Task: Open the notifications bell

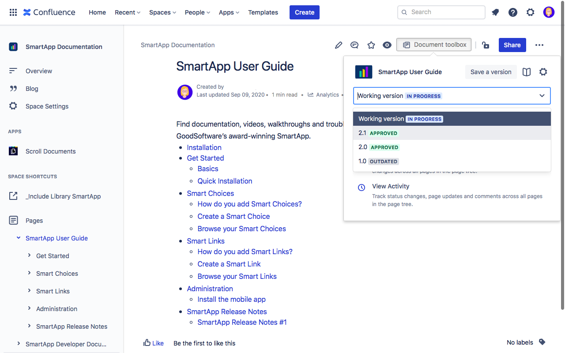Action: coord(495,12)
